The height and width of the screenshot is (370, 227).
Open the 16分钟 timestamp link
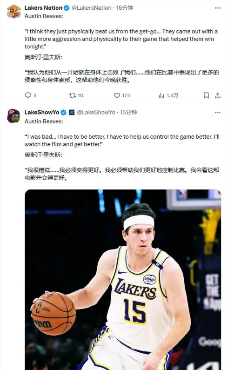tap(125, 8)
